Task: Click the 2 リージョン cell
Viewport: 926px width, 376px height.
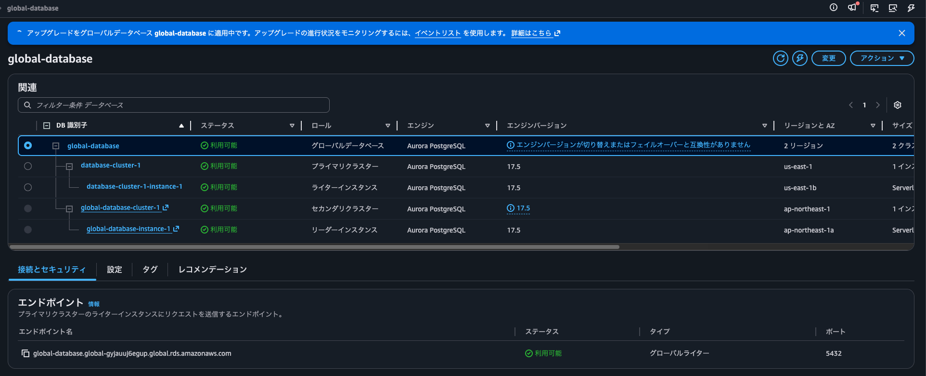Action: (803, 146)
